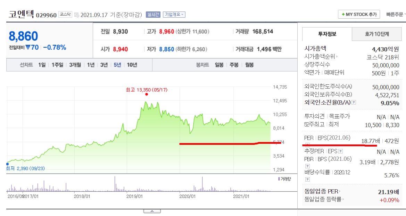The height and width of the screenshot is (216, 406).
Task: Click the 배당수익률 value 5.76%
Action: pos(391,175)
